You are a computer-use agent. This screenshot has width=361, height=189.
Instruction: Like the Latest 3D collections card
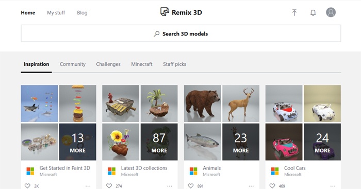point(109,186)
